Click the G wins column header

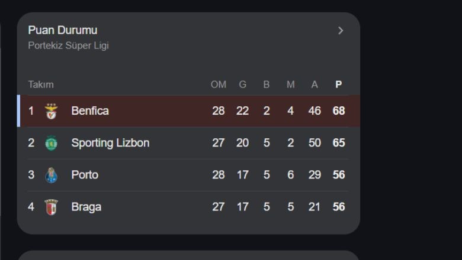click(x=242, y=84)
